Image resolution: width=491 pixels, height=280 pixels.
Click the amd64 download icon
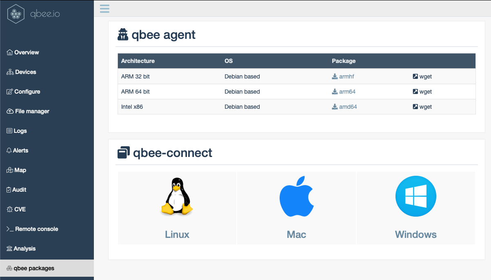[335, 107]
